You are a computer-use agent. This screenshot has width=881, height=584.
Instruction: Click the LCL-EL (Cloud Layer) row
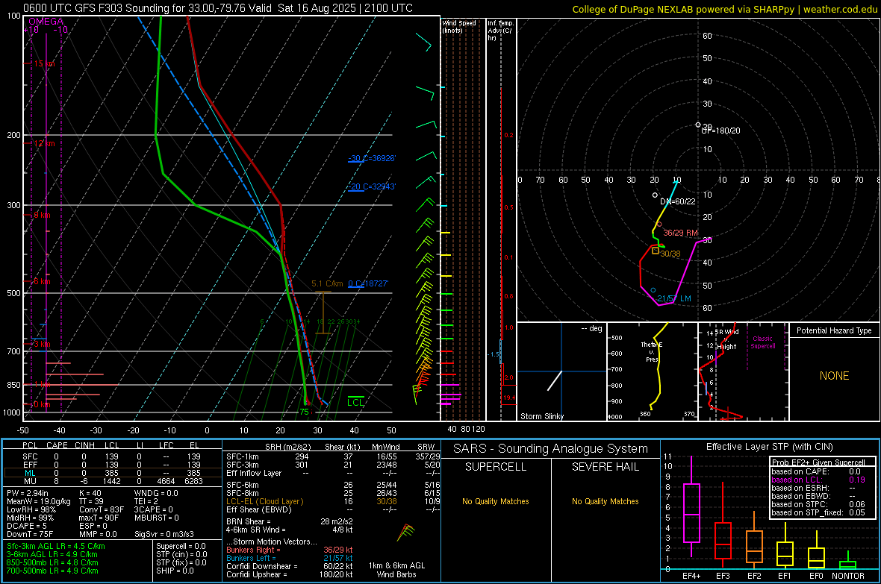(x=333, y=501)
